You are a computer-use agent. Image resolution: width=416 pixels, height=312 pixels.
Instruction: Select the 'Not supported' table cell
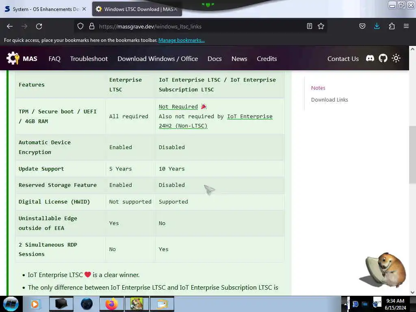[130, 202]
